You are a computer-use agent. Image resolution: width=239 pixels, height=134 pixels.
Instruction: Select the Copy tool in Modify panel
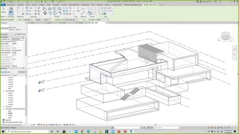[50, 13]
